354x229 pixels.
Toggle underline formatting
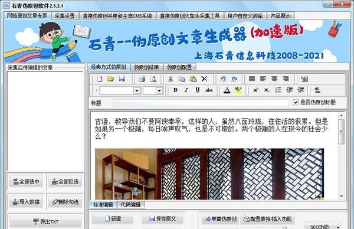coord(198,90)
